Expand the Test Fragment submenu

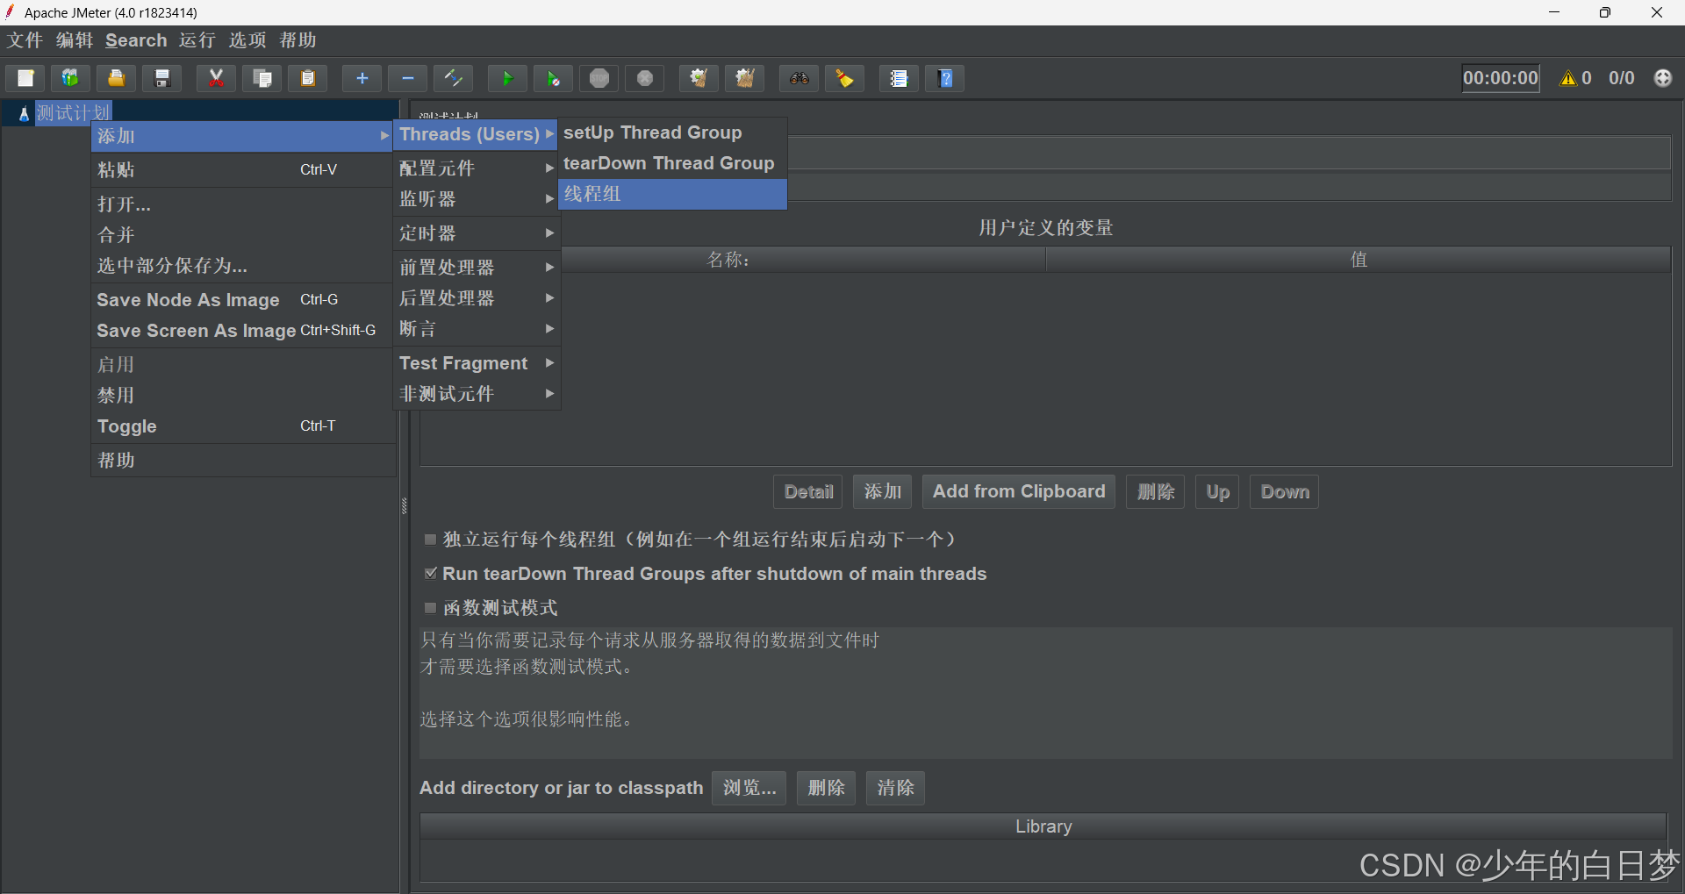[x=476, y=363]
